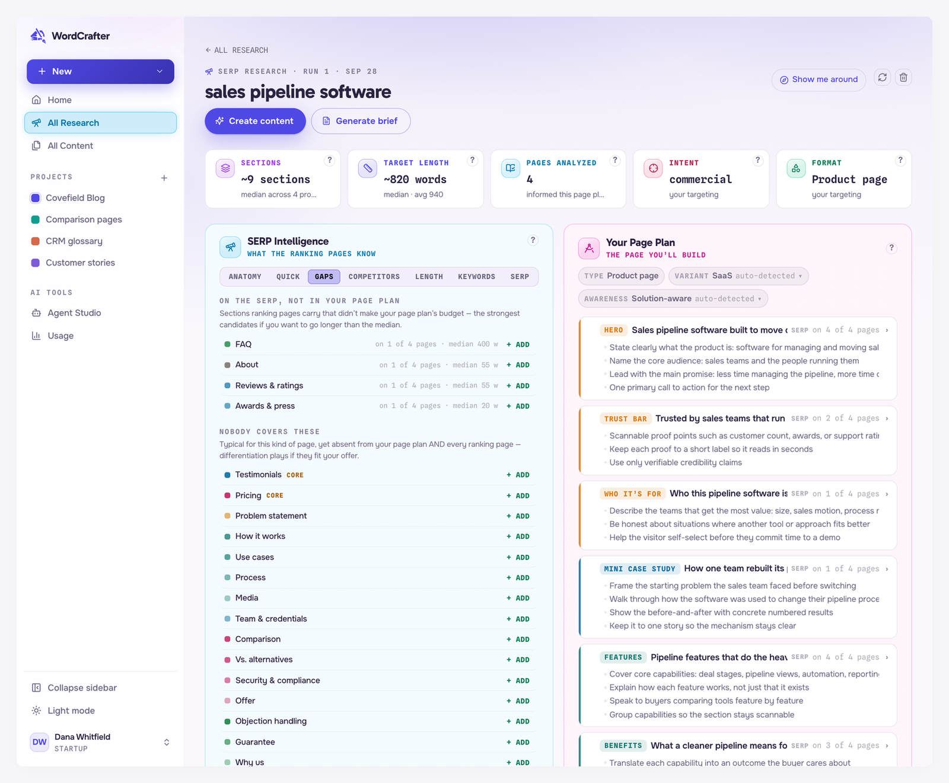Image resolution: width=949 pixels, height=783 pixels.
Task: Add the Security & compliance section
Action: (518, 680)
